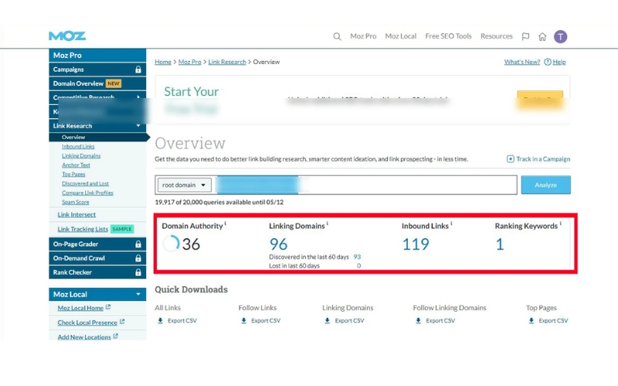Click Discovered in last 60 days 93

pyautogui.click(x=357, y=257)
